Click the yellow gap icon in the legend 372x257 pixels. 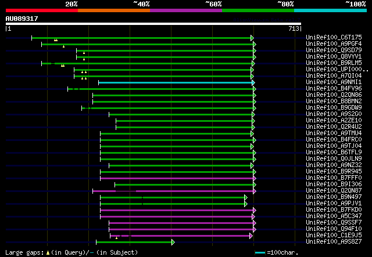(x=48, y=253)
